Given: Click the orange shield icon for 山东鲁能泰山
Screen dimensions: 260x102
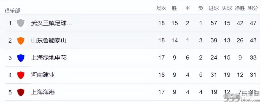Looking at the screenshot, I should pos(21,41).
